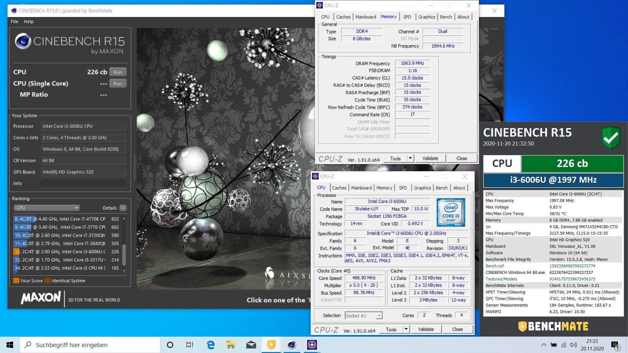Click Tools button in upper CPU-Z window
The height and width of the screenshot is (353, 628).
pos(395,159)
